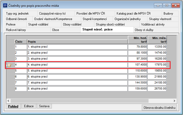
Task: Click monthly tariff 16280.00 cell
Action: pyautogui.click(x=157, y=59)
